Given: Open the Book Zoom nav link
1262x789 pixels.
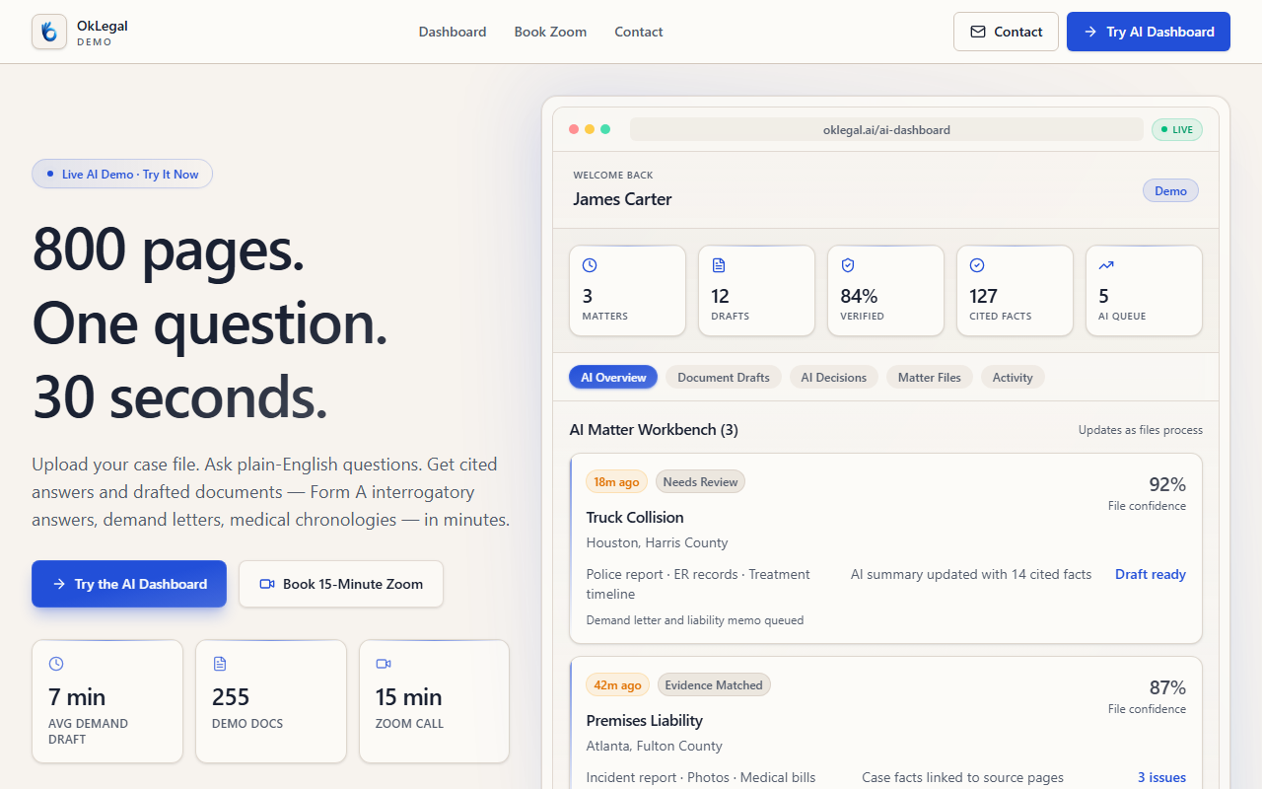Looking at the screenshot, I should (x=550, y=32).
